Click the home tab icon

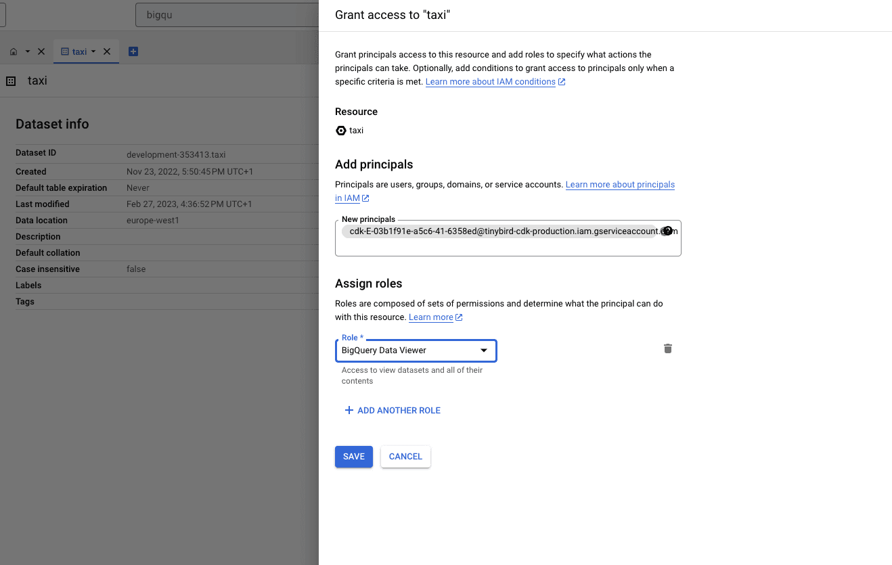(14, 51)
